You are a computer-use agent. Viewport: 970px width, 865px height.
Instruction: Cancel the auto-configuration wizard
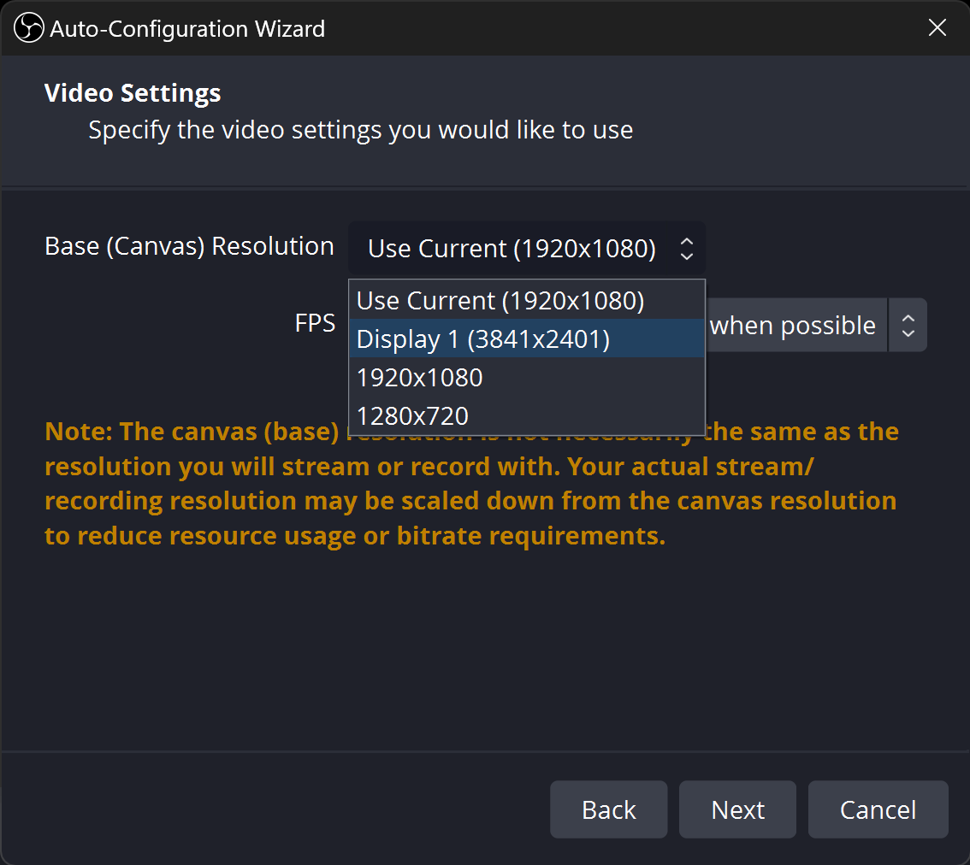878,809
